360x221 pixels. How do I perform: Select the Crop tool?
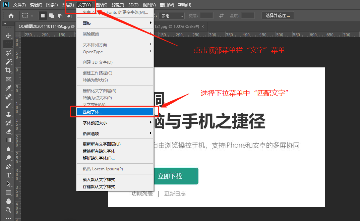click(8, 70)
